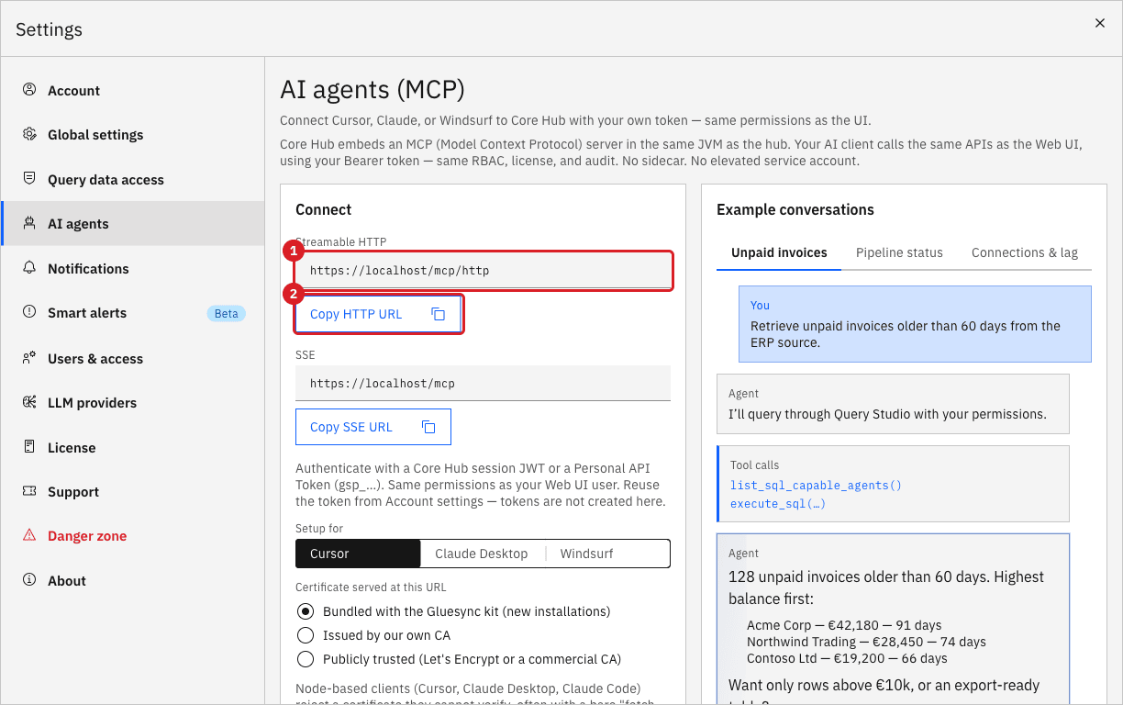
Task: Switch to Pipeline status tab
Action: (x=899, y=252)
